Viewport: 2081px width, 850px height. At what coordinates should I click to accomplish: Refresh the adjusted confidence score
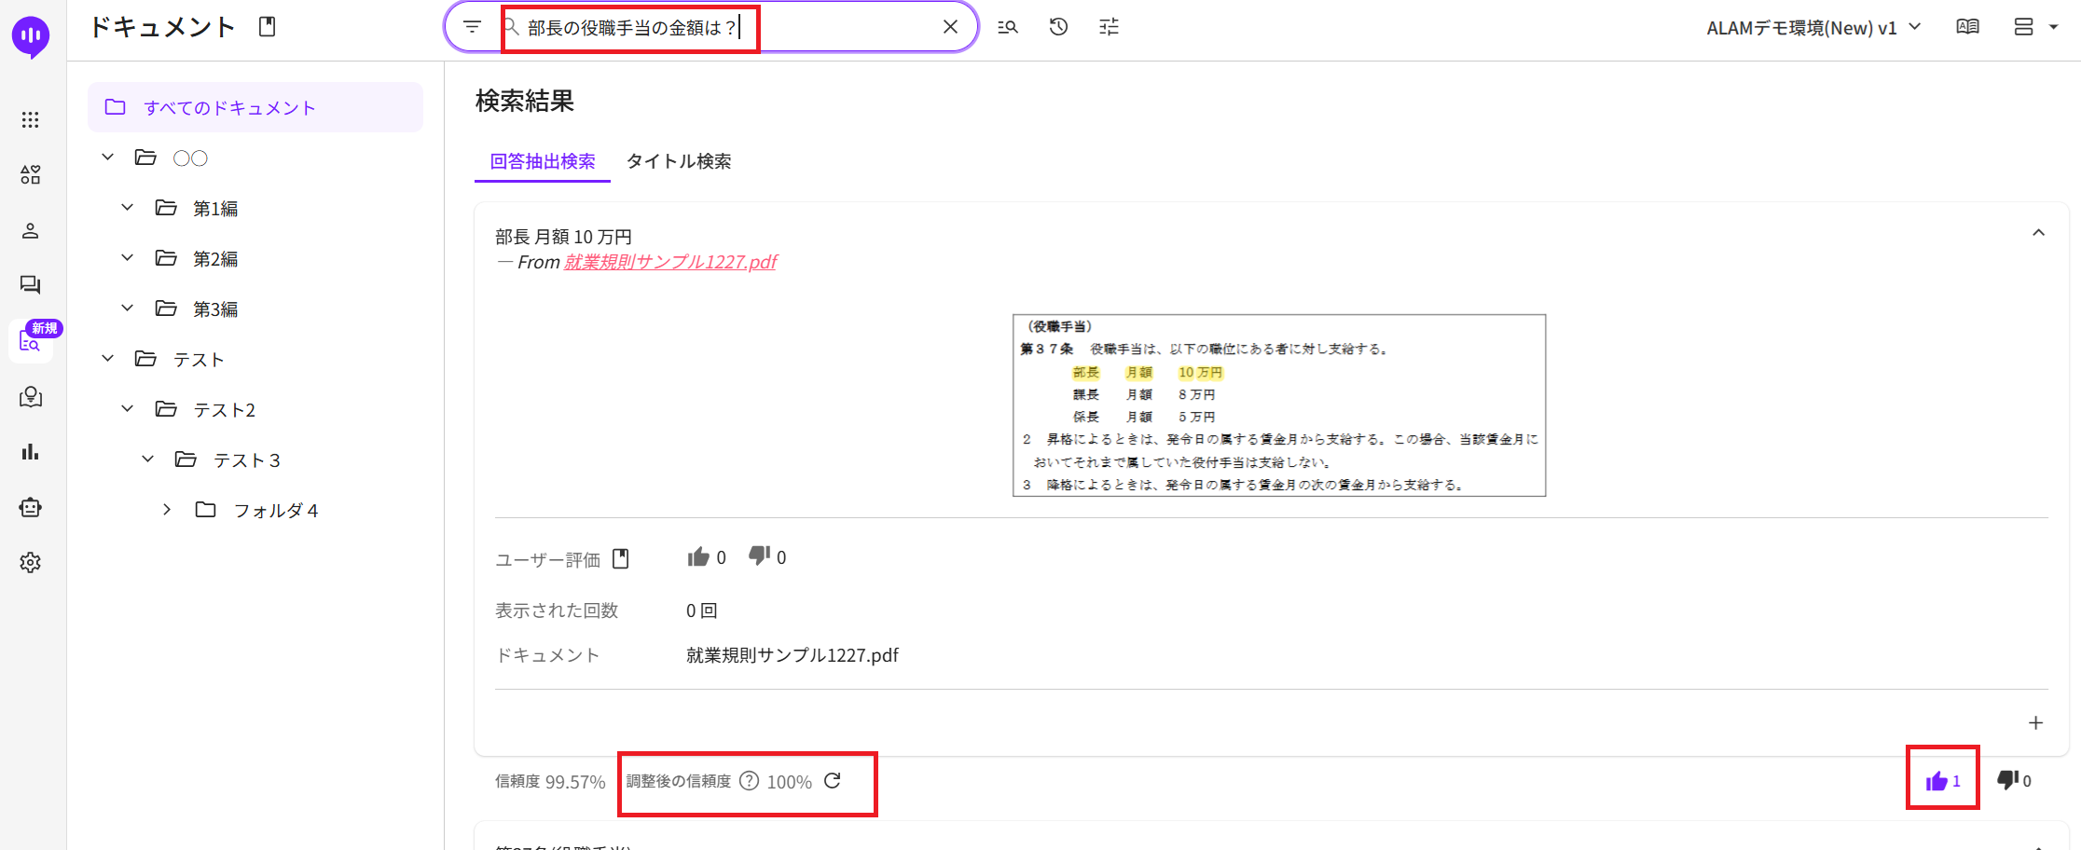833,781
